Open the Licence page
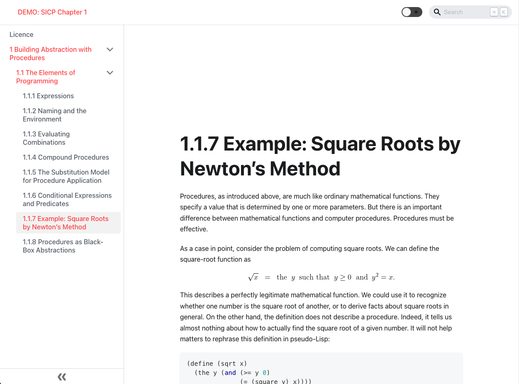 [x=22, y=34]
